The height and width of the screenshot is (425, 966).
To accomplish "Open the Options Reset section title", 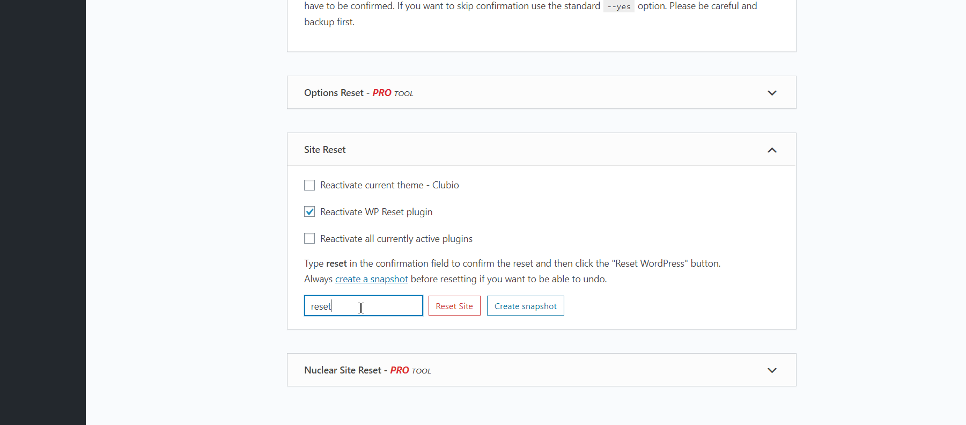I will click(x=334, y=93).
